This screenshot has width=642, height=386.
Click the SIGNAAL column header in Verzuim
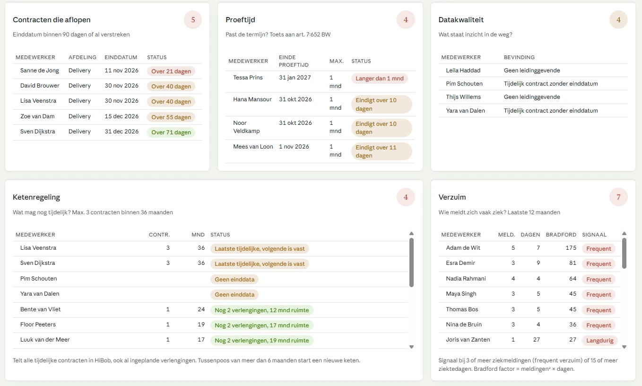[594, 235]
